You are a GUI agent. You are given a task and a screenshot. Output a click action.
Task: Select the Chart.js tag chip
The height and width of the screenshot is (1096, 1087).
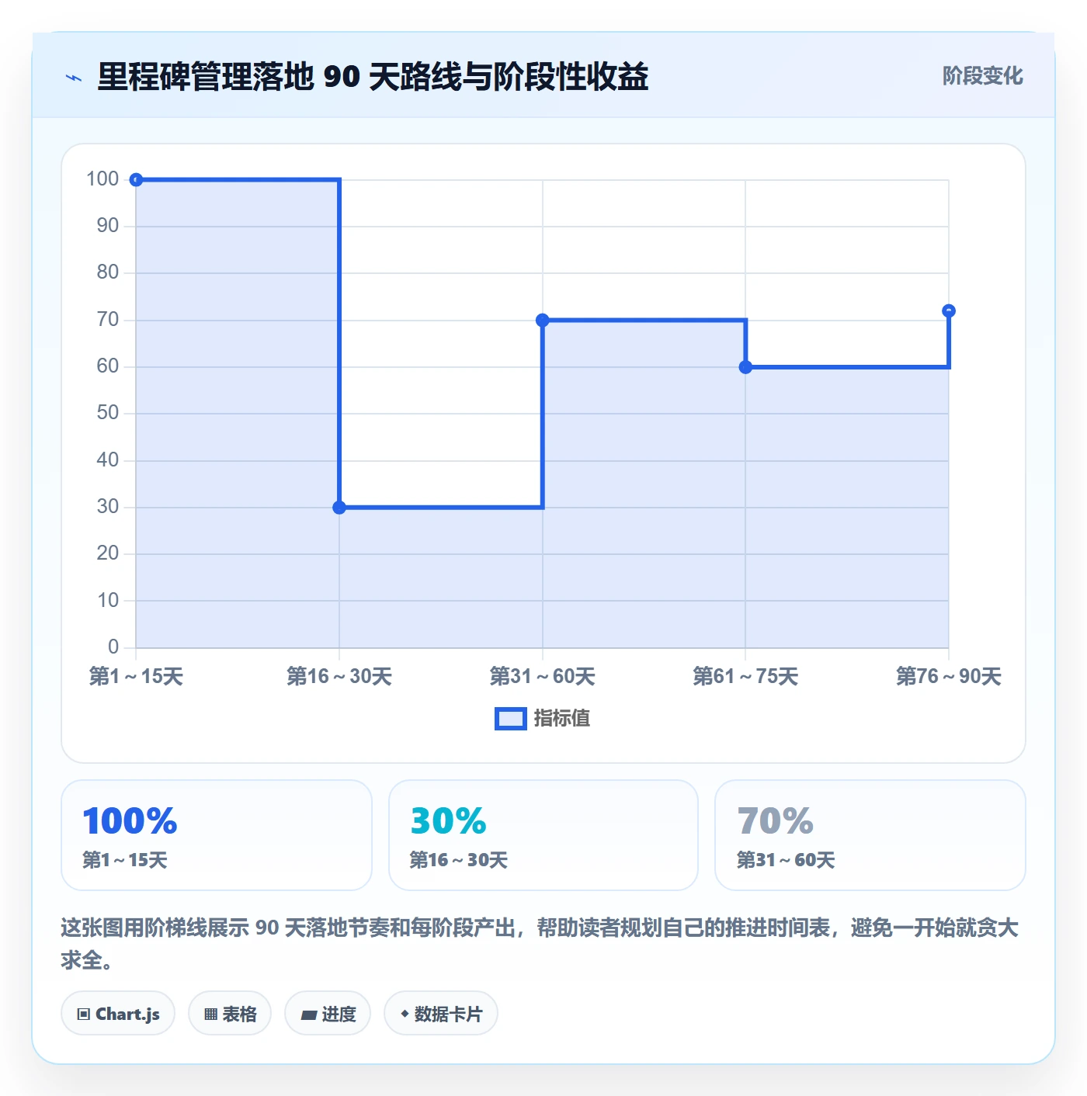pyautogui.click(x=118, y=1014)
